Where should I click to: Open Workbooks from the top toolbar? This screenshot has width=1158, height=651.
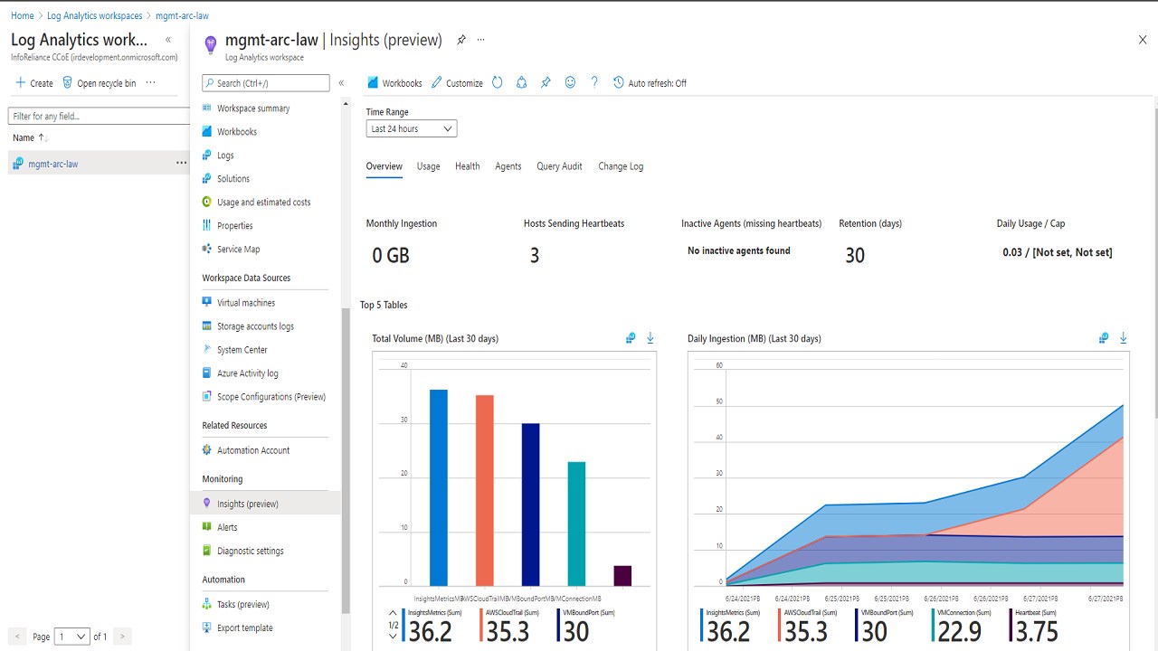point(394,83)
